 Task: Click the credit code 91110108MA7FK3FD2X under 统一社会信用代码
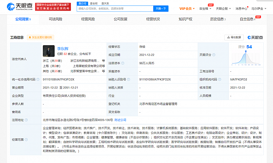pos(58,80)
